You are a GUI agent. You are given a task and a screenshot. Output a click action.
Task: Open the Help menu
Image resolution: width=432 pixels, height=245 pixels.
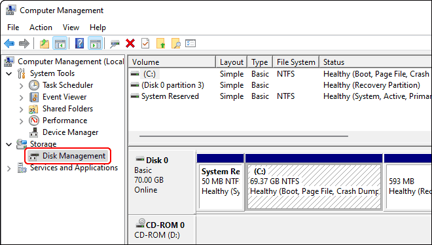pyautogui.click(x=98, y=28)
